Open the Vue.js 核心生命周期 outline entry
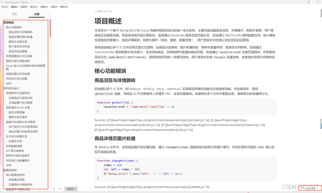 [26, 67]
